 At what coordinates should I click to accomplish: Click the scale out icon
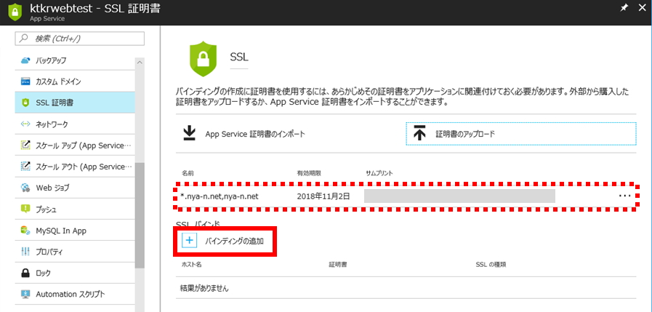25,167
